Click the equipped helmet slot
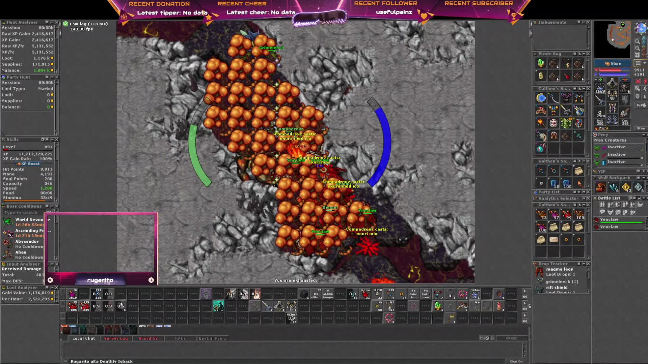The image size is (648, 364). (x=612, y=83)
